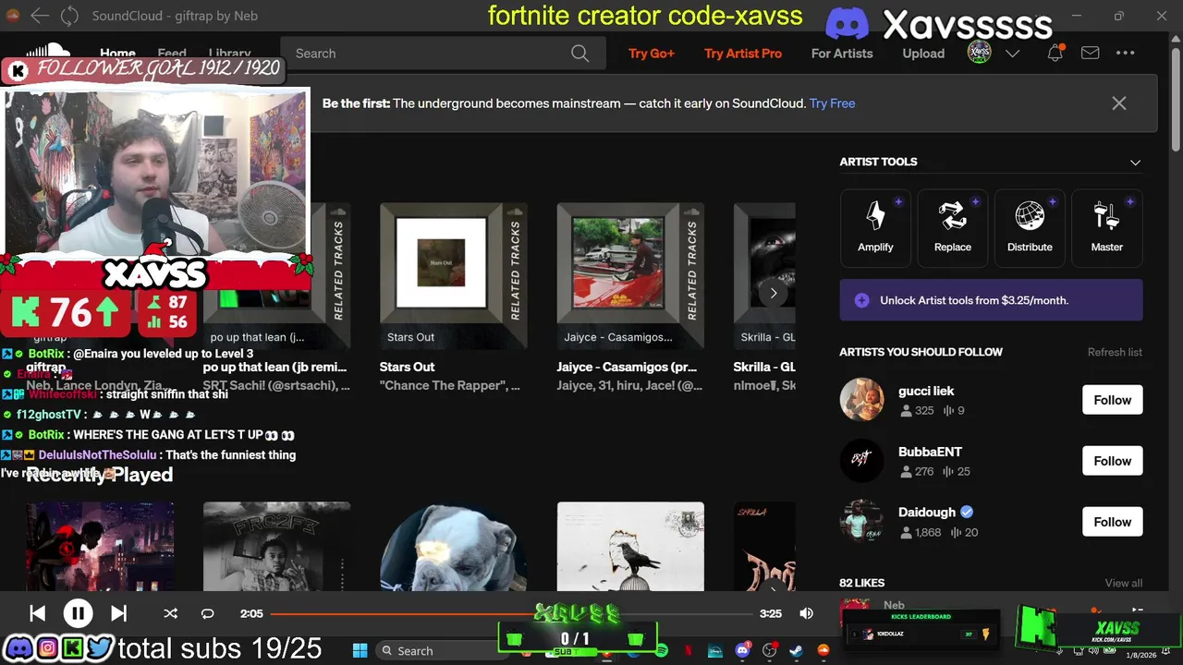Click the XAVSS profile avatar in header
This screenshot has height=665, width=1183.
coord(980,54)
